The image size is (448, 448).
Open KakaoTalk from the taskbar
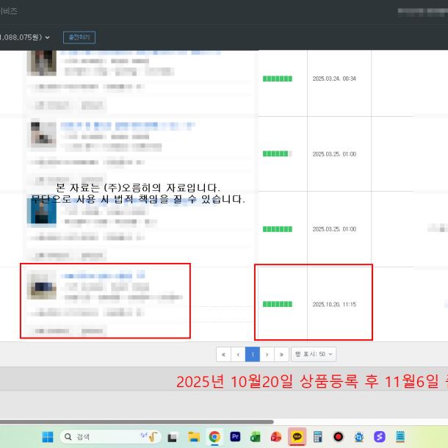pyautogui.click(x=297, y=436)
